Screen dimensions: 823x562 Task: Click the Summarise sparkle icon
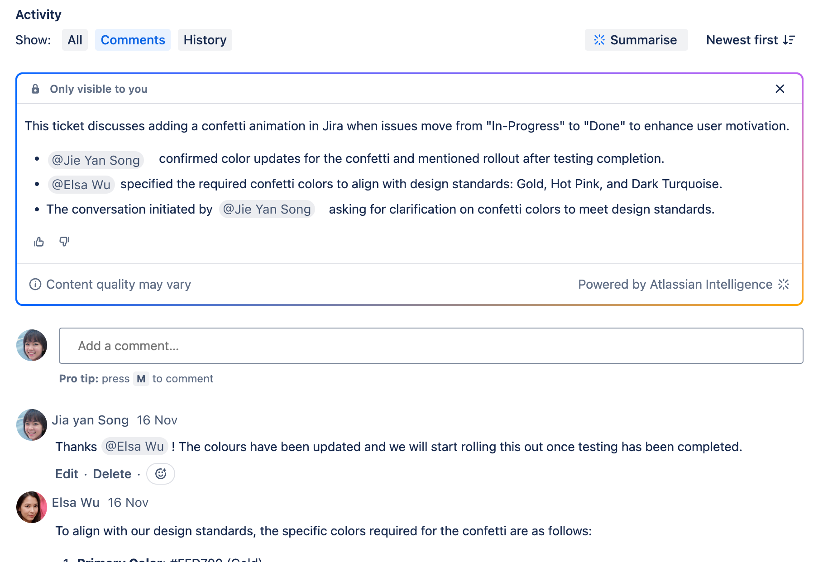[600, 40]
